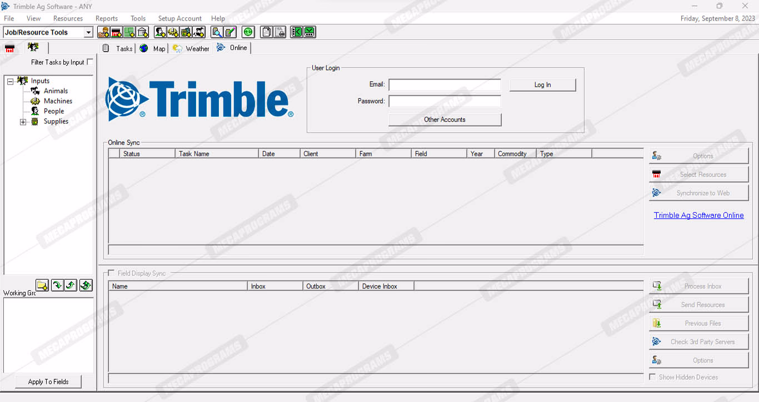Click the Status column header
This screenshot has width=759, height=402.
pyautogui.click(x=147, y=153)
